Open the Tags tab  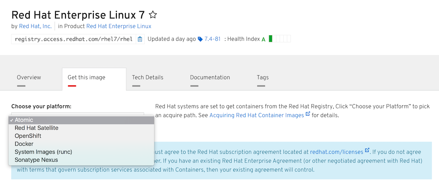click(x=263, y=77)
